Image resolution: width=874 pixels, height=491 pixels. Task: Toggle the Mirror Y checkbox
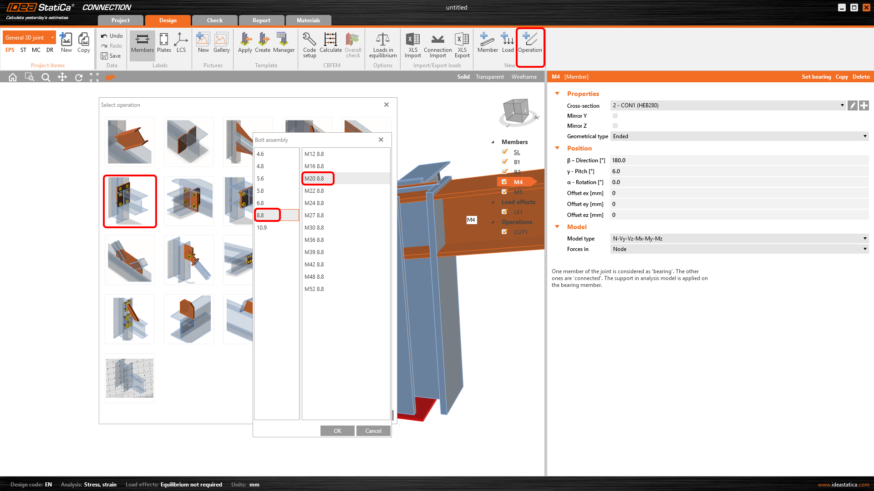615,116
